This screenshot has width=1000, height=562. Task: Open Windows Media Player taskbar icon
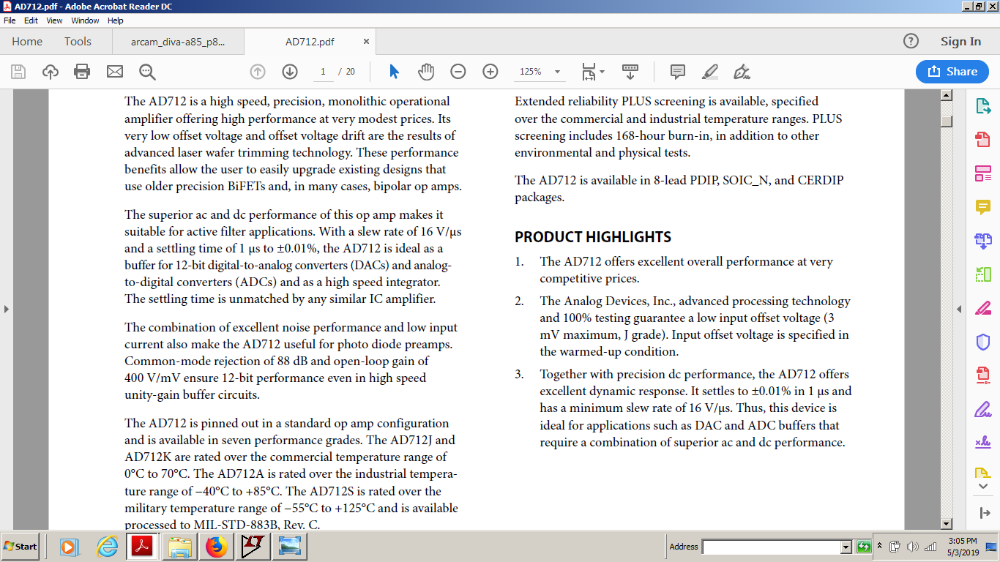pos(69,547)
